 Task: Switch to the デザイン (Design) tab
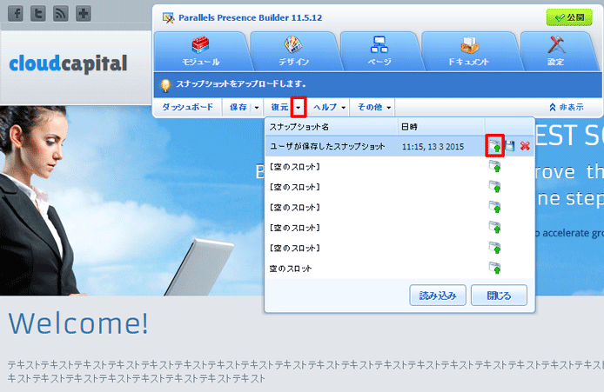292,51
